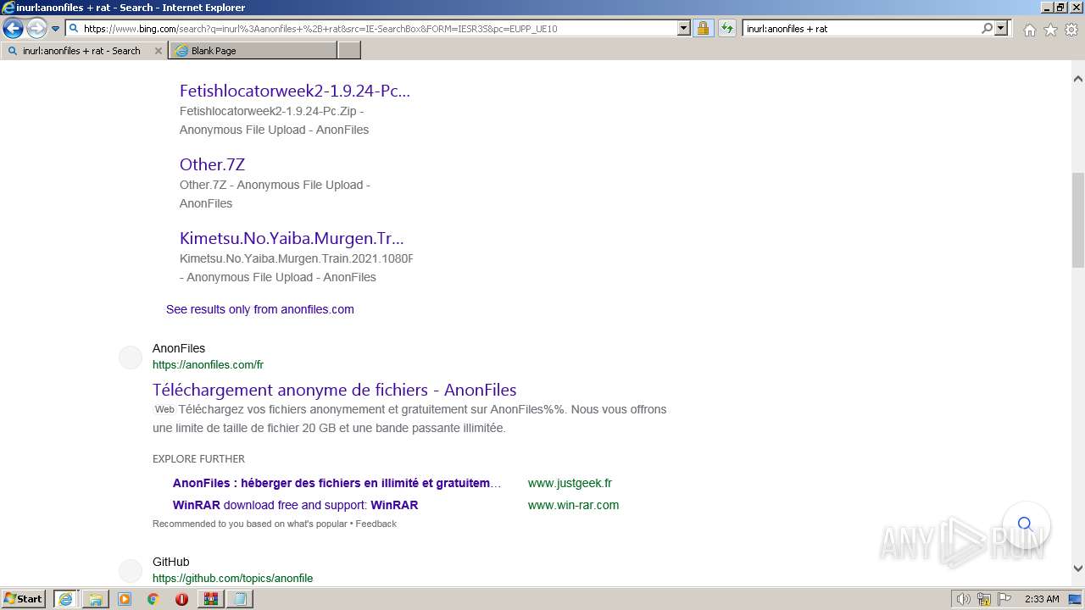Click the floating search magnifier button
This screenshot has width=1085, height=610.
1025,524
